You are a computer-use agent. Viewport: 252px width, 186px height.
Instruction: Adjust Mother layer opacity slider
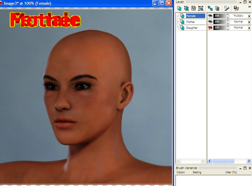tap(221, 22)
